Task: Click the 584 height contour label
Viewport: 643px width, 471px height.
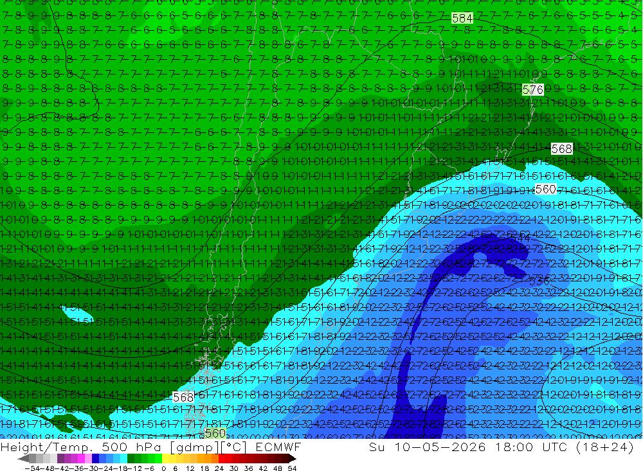Action: click(x=462, y=18)
